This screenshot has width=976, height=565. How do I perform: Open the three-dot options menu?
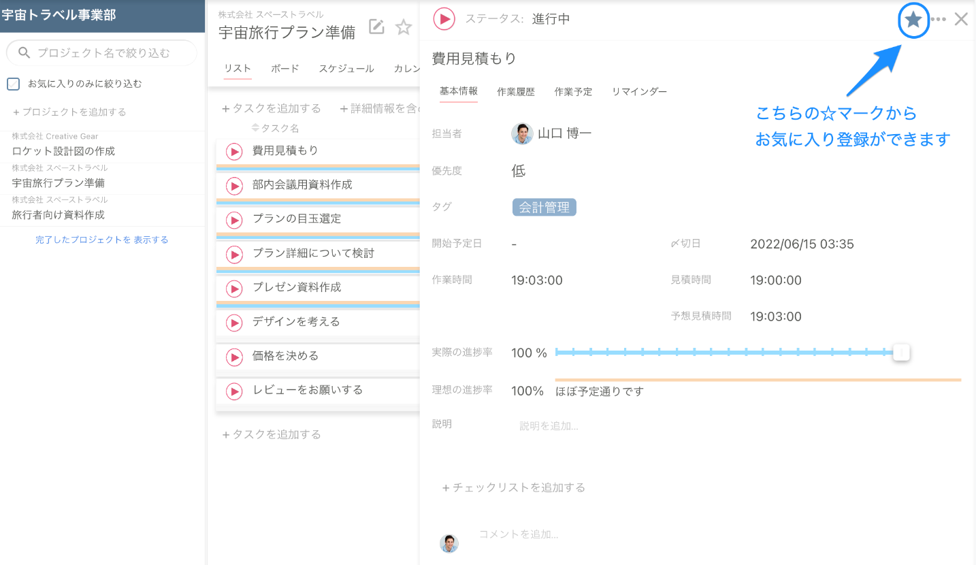939,19
